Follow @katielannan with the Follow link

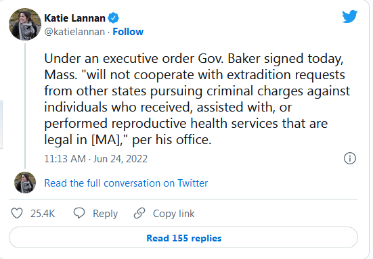(x=128, y=32)
